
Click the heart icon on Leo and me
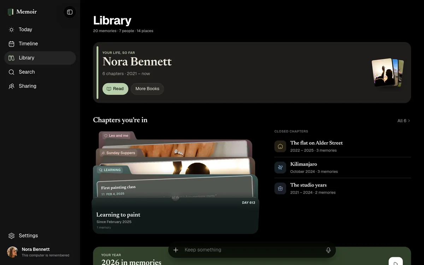coord(106,136)
